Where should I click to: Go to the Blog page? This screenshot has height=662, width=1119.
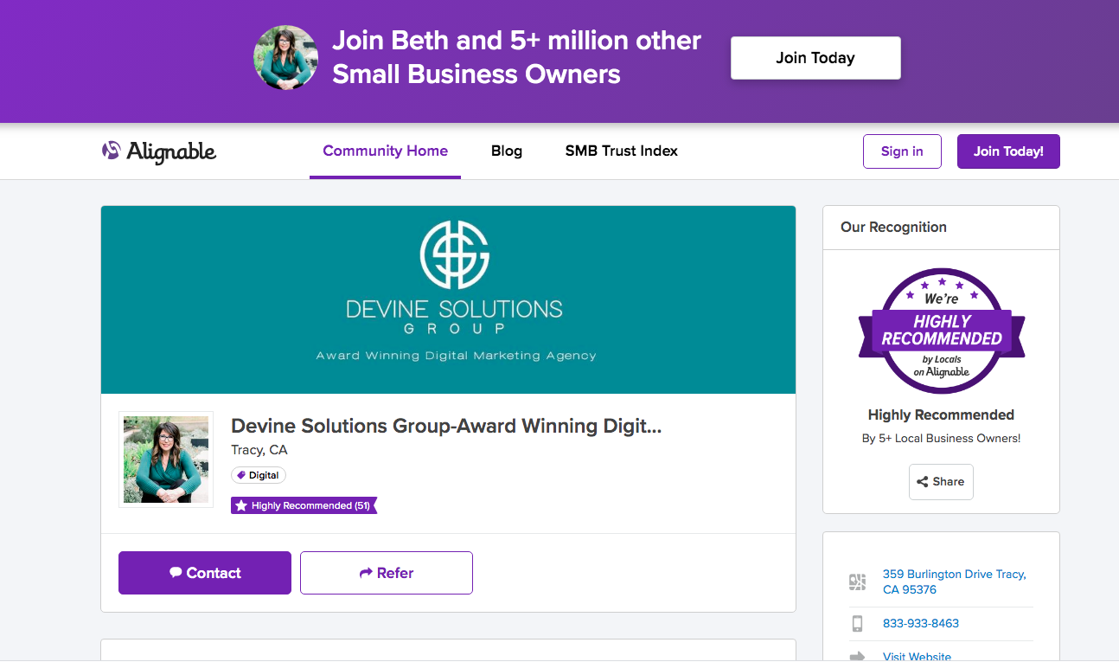click(507, 151)
